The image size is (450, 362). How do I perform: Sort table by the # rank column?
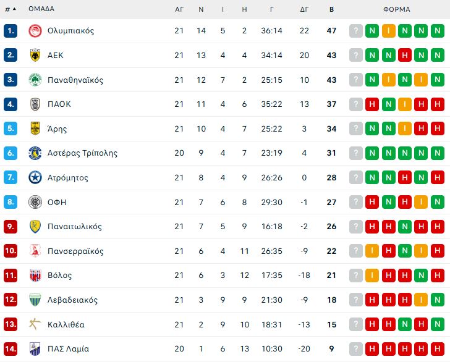(9, 9)
